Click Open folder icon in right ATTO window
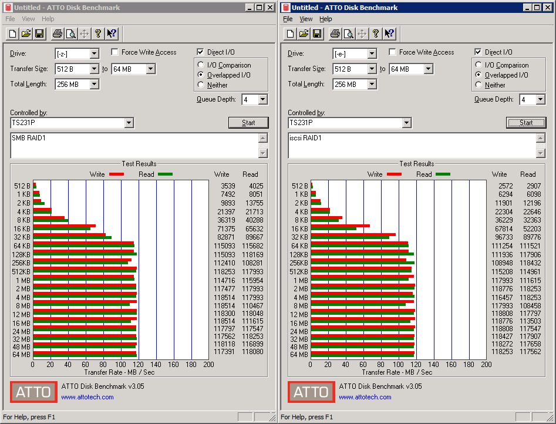Viewport: 556px width, 424px height. 304,33
